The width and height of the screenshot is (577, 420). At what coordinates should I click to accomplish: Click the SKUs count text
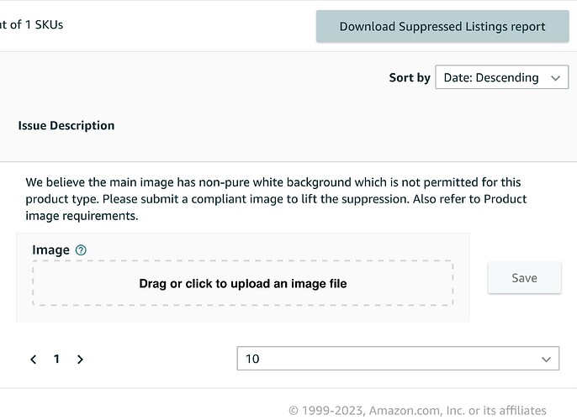point(31,24)
